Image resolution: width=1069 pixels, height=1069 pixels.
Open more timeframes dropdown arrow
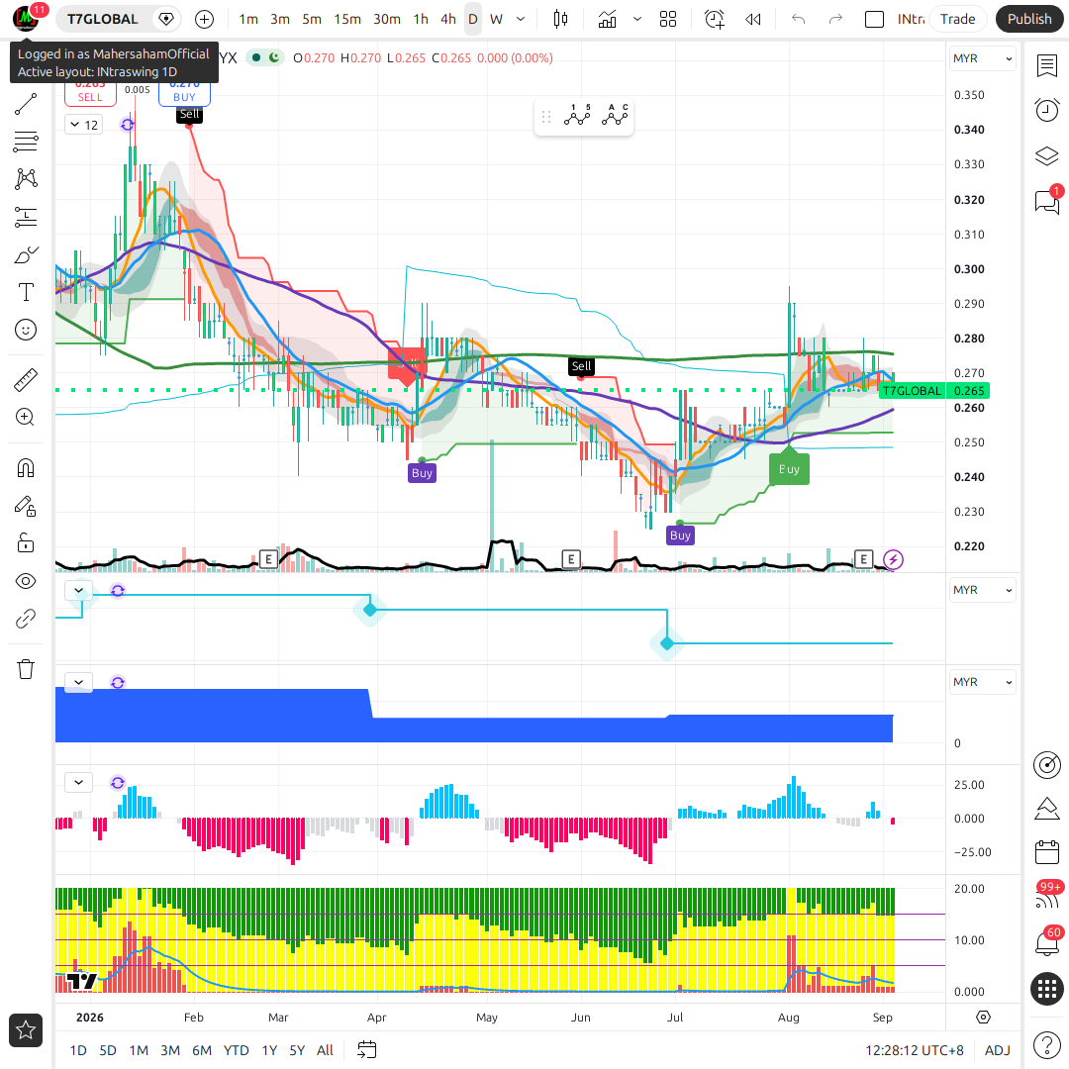coord(521,19)
